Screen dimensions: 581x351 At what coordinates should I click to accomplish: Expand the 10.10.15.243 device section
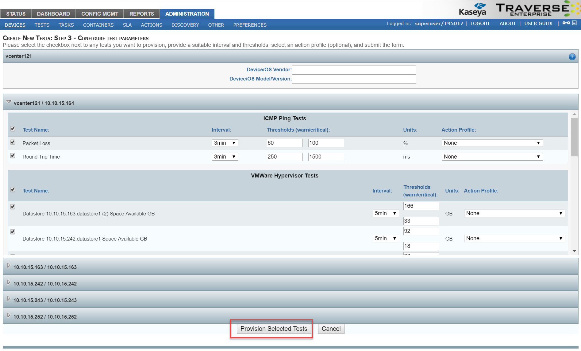(9, 299)
